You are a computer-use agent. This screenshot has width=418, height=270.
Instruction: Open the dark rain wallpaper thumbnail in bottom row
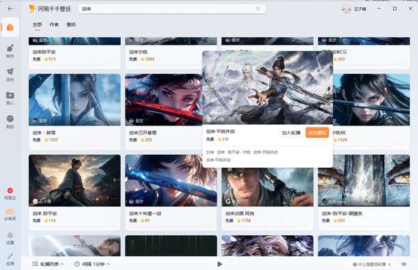171,246
